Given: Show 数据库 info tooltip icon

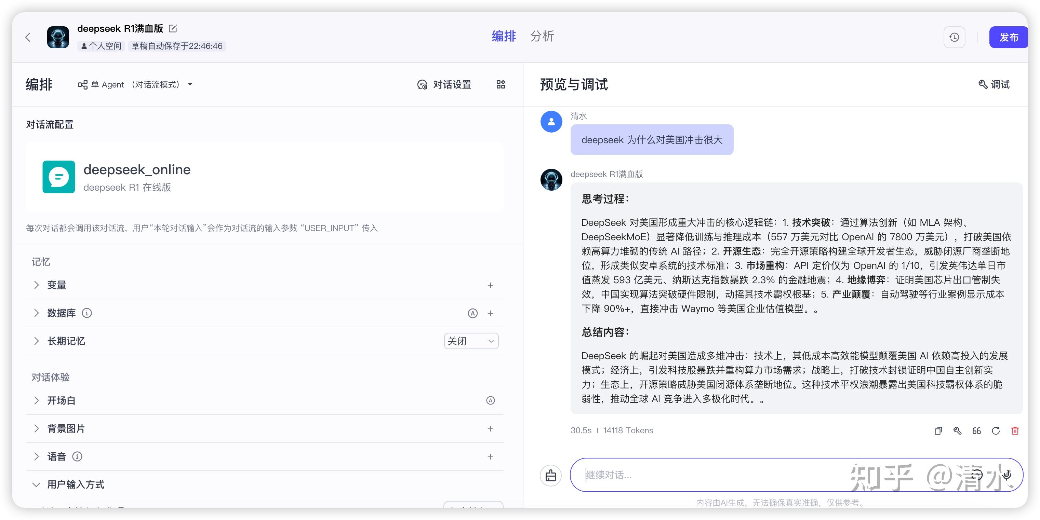Looking at the screenshot, I should (x=87, y=313).
